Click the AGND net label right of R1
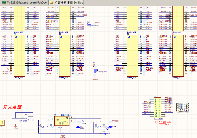Screen dimensions: 197x138 click(97, 23)
